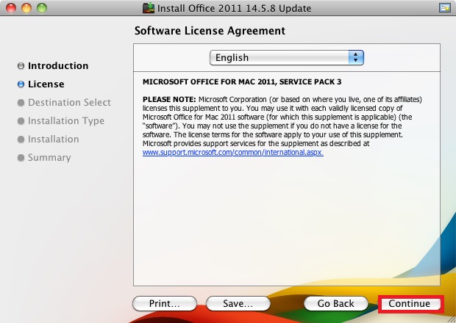Click inside the license agreement text area

[x=287, y=220]
